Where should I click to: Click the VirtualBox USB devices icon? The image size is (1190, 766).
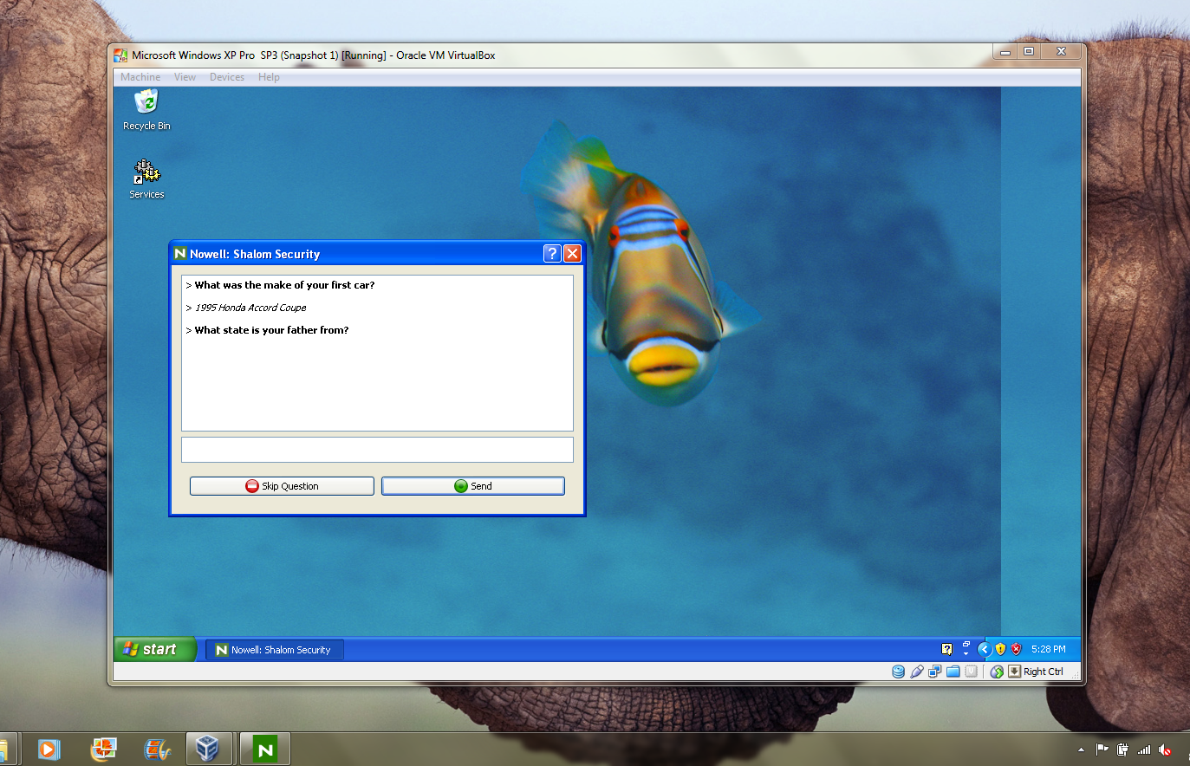click(x=916, y=672)
